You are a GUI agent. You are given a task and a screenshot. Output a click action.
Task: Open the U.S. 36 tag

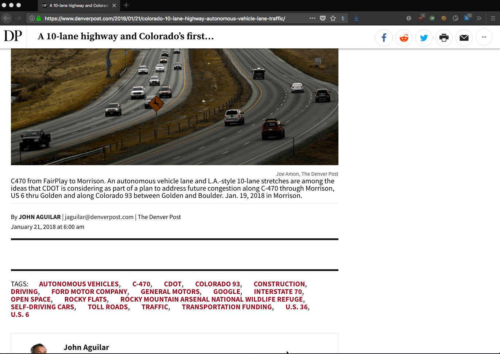(x=296, y=307)
